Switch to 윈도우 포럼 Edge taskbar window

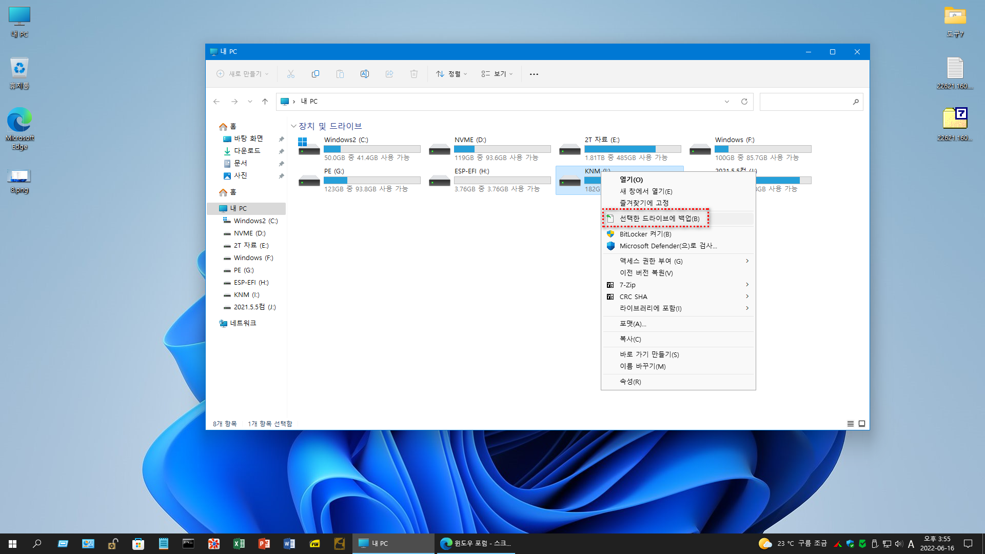[x=476, y=544]
